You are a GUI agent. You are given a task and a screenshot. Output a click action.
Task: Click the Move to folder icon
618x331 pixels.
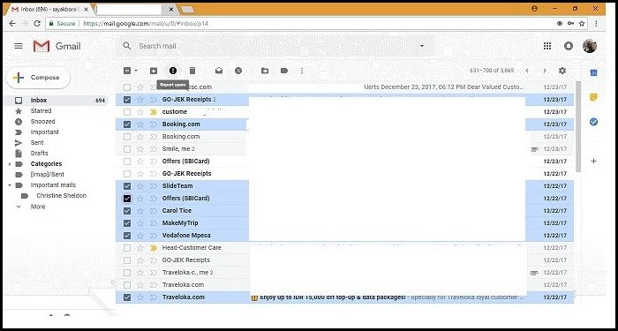point(265,71)
